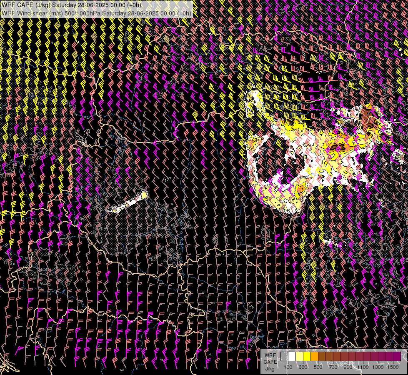Click the legend value 900
Viewport: 408px width, 375px height.
(x=348, y=367)
